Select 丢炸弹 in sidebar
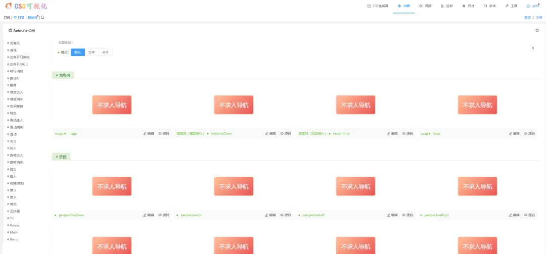The height and width of the screenshot is (254, 546). click(x=14, y=211)
